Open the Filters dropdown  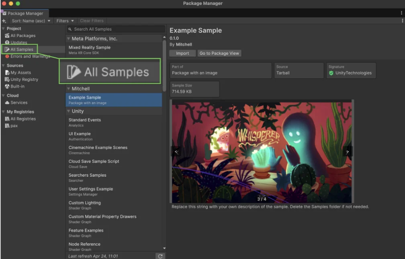click(65, 21)
